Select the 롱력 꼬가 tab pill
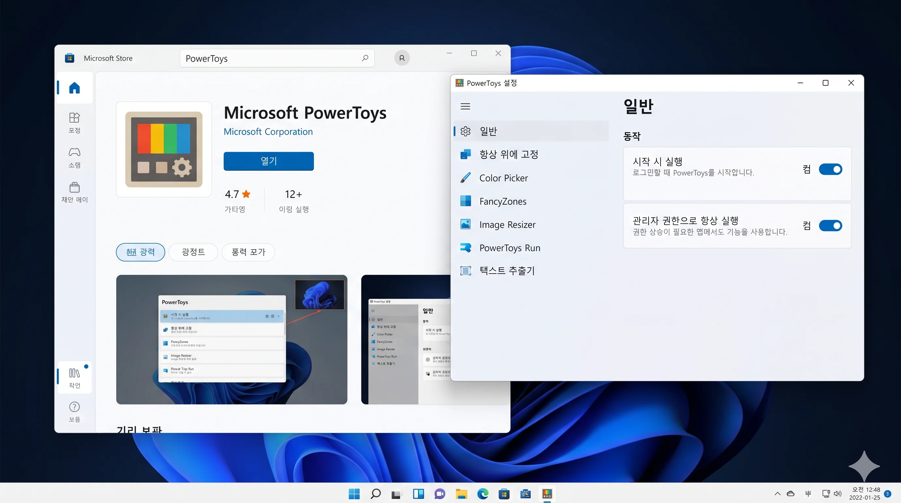901x503 pixels. (248, 252)
